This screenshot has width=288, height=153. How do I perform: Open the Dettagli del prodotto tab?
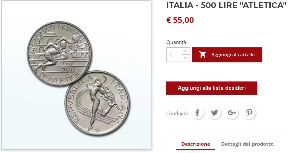[247, 144]
